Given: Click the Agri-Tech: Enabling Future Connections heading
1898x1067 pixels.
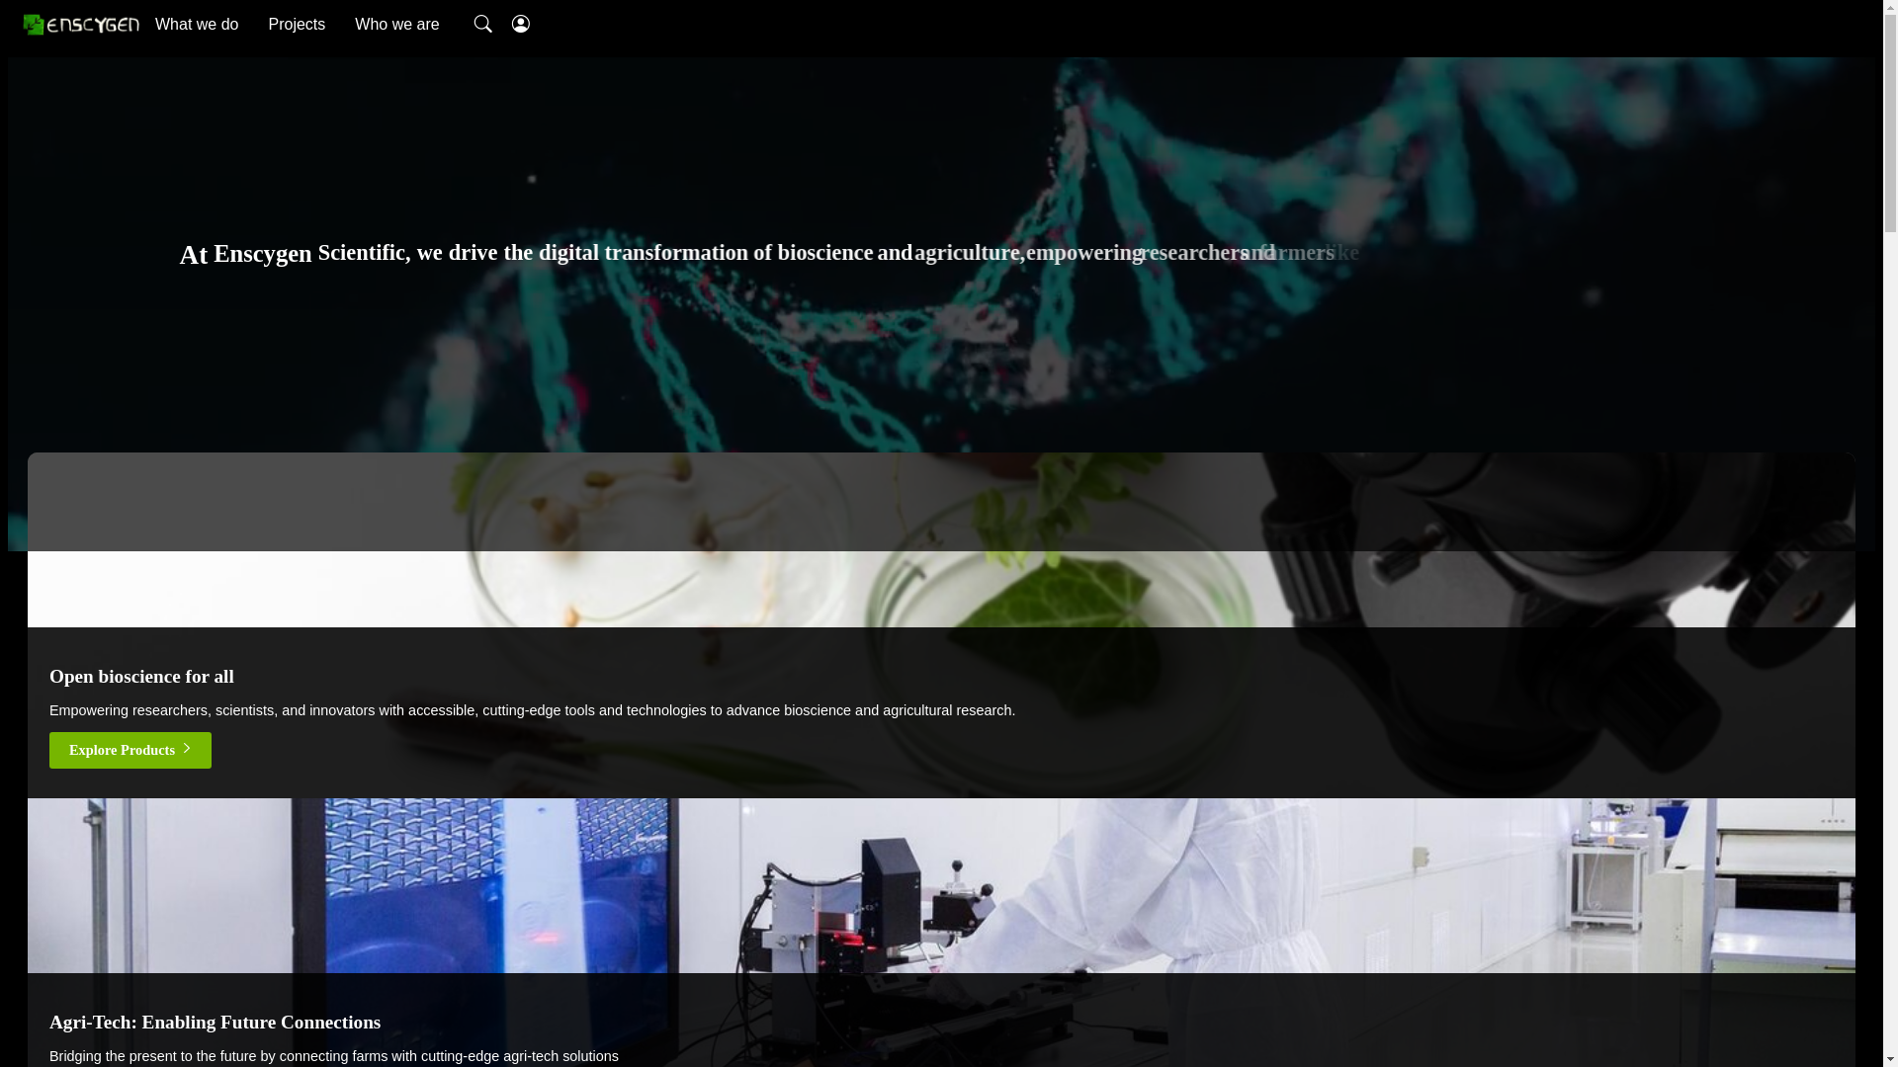Looking at the screenshot, I should click(215, 1023).
